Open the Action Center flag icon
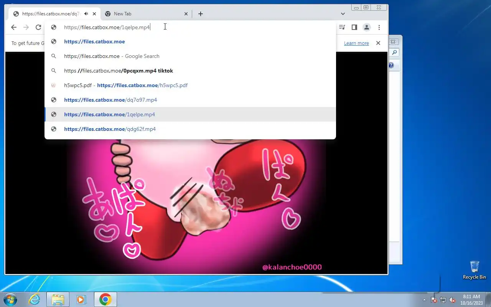The height and width of the screenshot is (307, 491). (x=434, y=300)
